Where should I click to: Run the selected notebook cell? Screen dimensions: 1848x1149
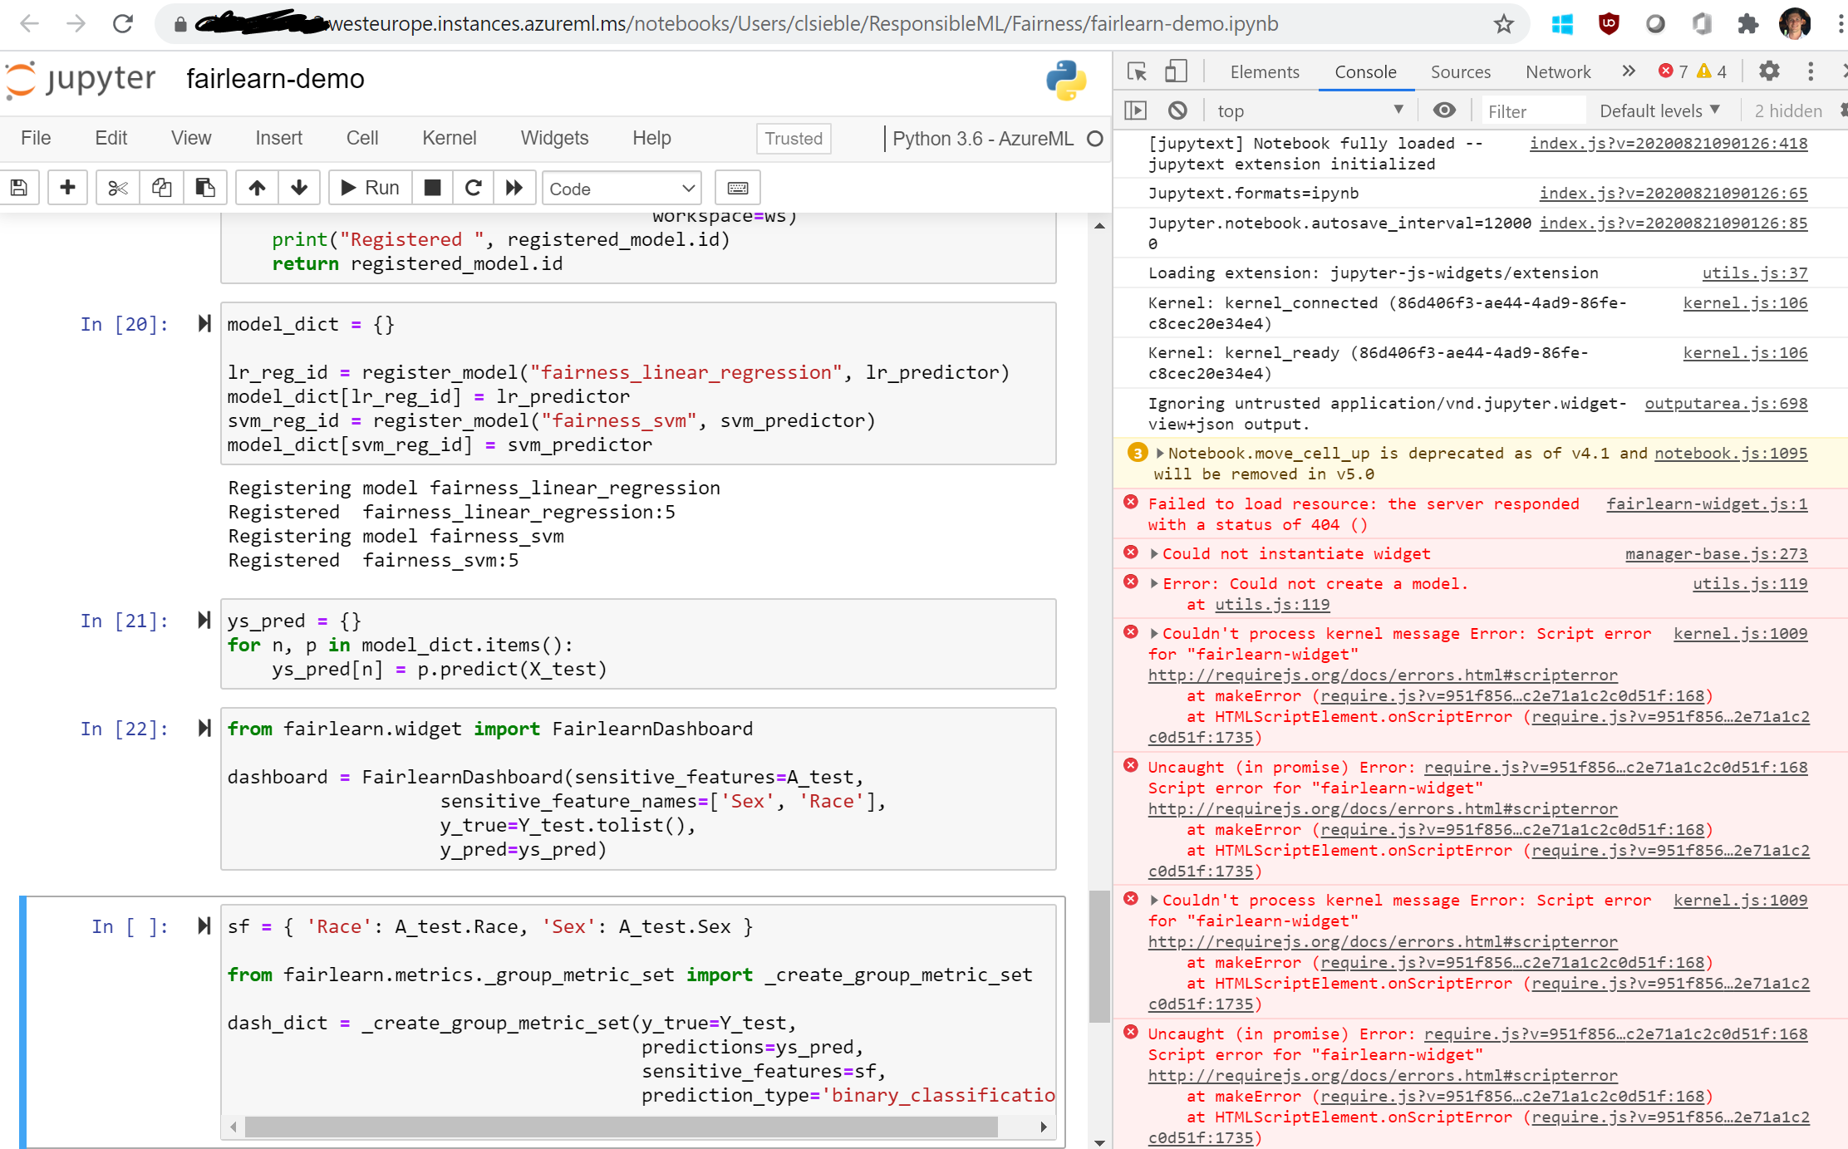tap(369, 187)
